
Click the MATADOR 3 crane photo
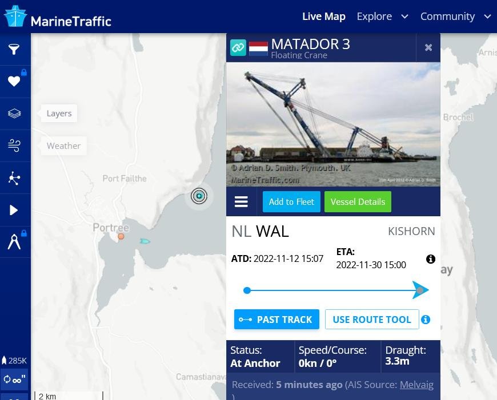tap(333, 124)
